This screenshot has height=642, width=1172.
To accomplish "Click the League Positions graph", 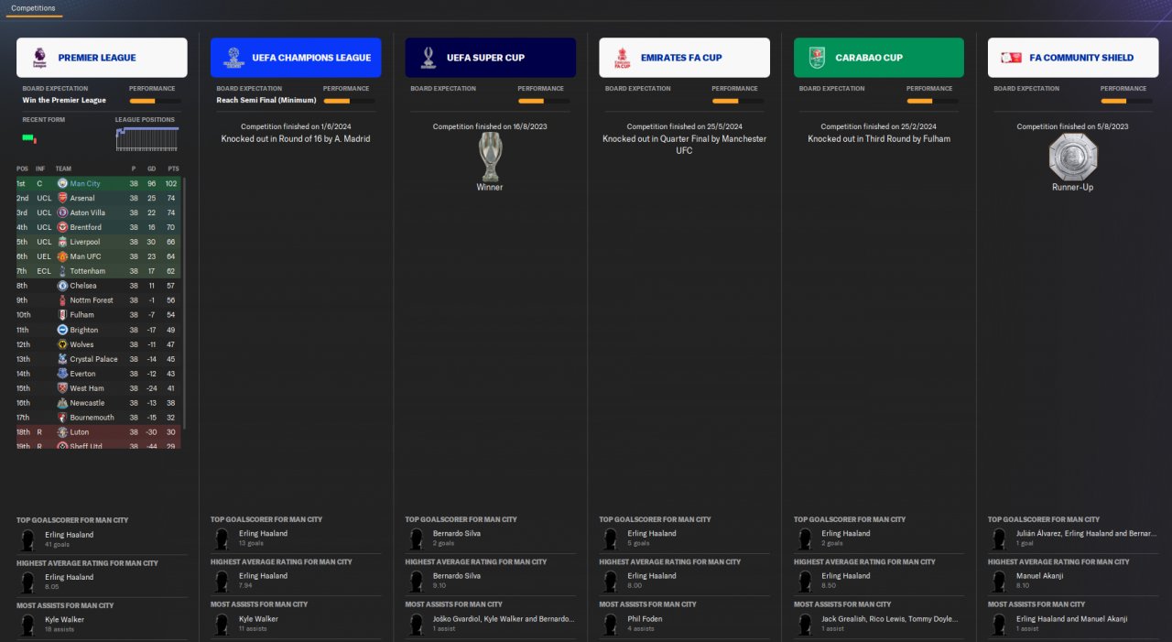I will [148, 138].
